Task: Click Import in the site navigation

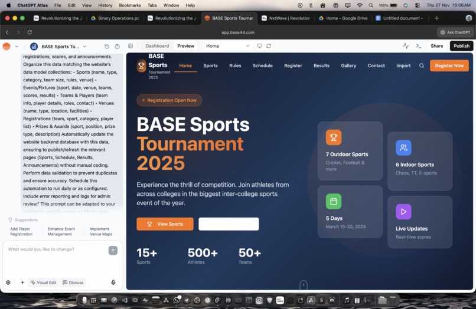Action: click(x=403, y=65)
